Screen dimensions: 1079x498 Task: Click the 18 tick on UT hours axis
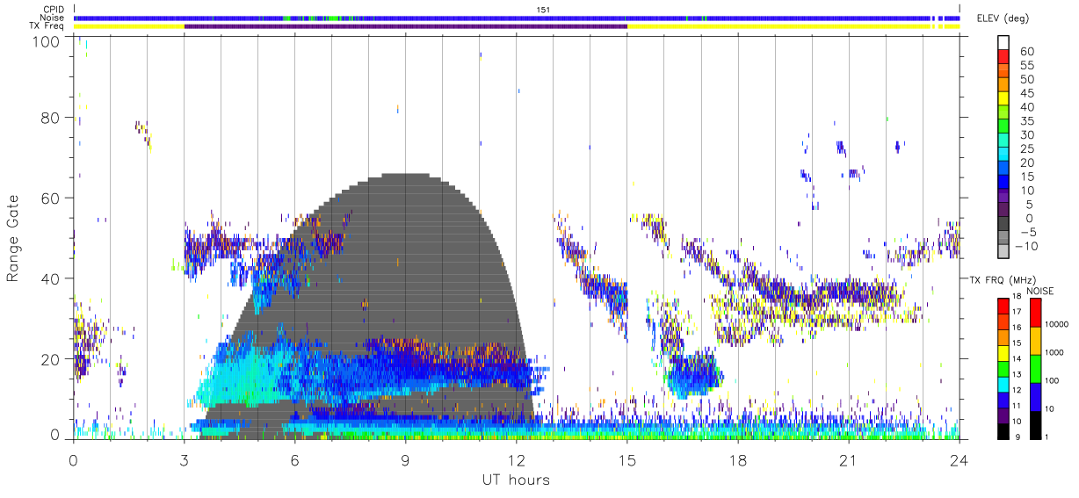point(738,459)
